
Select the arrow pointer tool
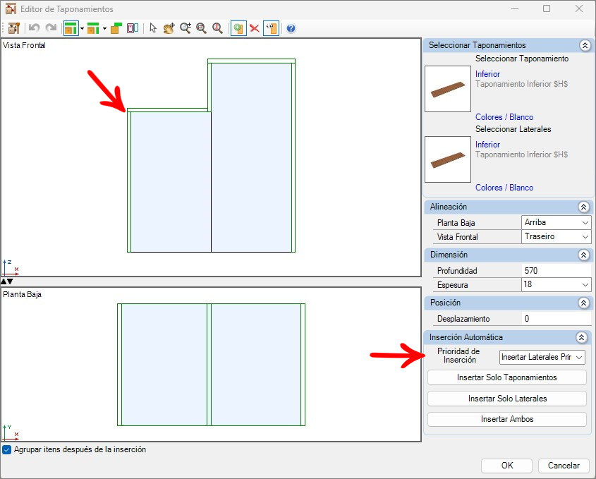pos(153,28)
